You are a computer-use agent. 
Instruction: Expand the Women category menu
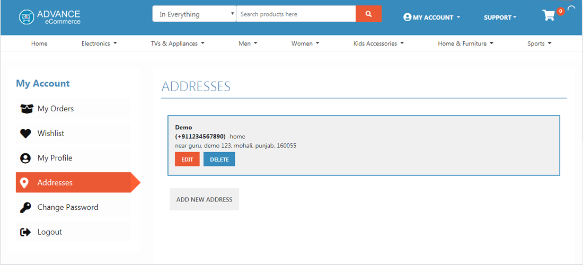click(x=305, y=43)
